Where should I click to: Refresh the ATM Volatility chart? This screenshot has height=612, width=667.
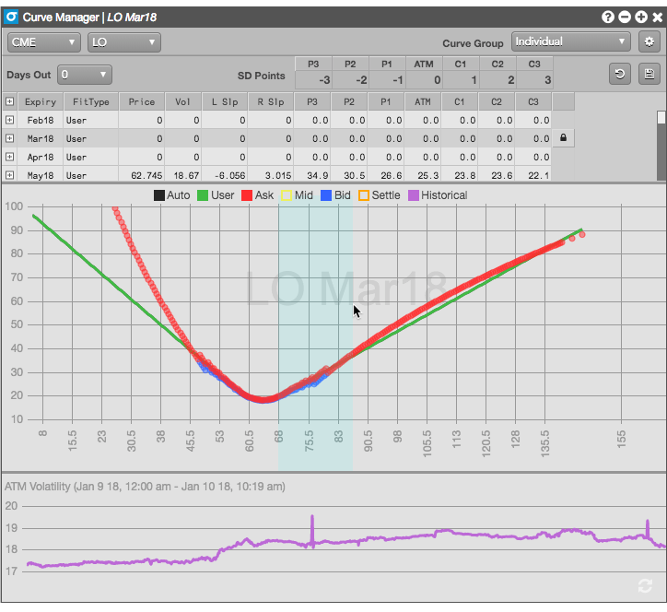pos(645,586)
